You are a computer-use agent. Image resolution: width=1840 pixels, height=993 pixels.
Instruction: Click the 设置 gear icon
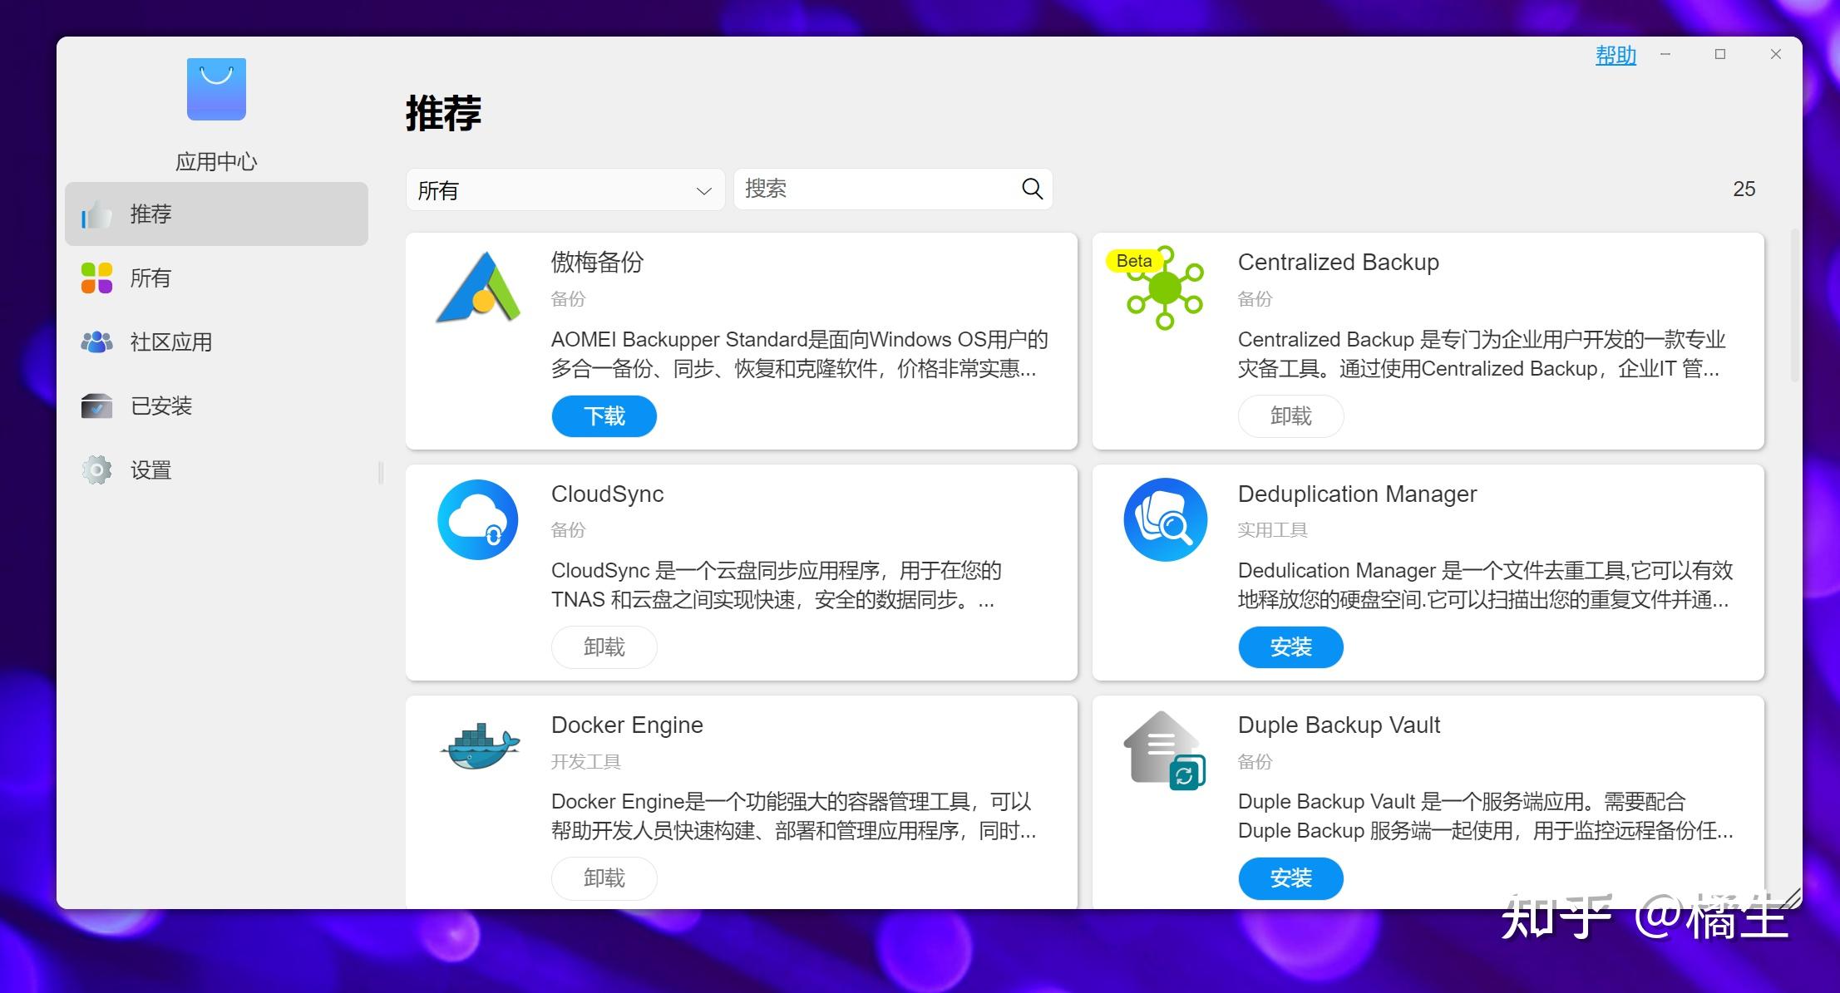[x=96, y=470]
